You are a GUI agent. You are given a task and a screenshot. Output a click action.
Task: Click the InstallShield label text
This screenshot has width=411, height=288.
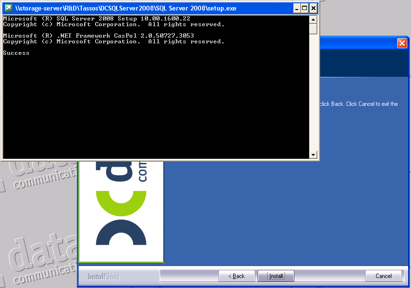[x=104, y=277]
